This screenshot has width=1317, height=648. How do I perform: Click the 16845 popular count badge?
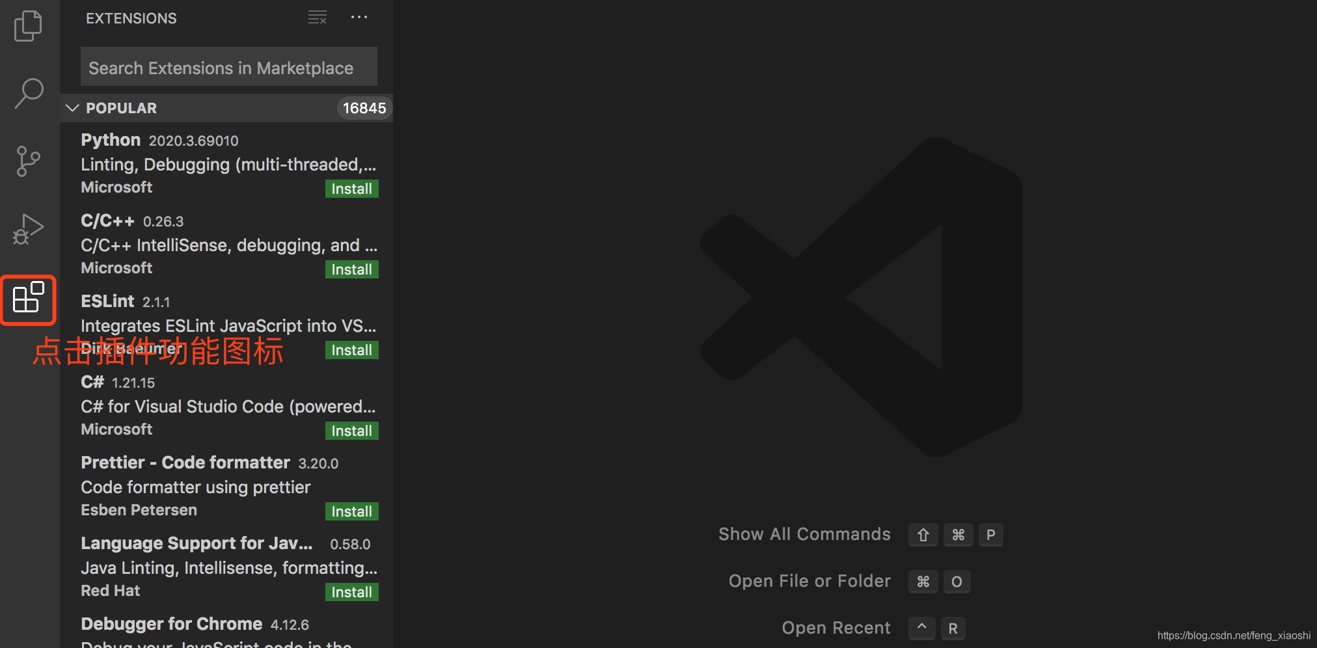coord(364,108)
